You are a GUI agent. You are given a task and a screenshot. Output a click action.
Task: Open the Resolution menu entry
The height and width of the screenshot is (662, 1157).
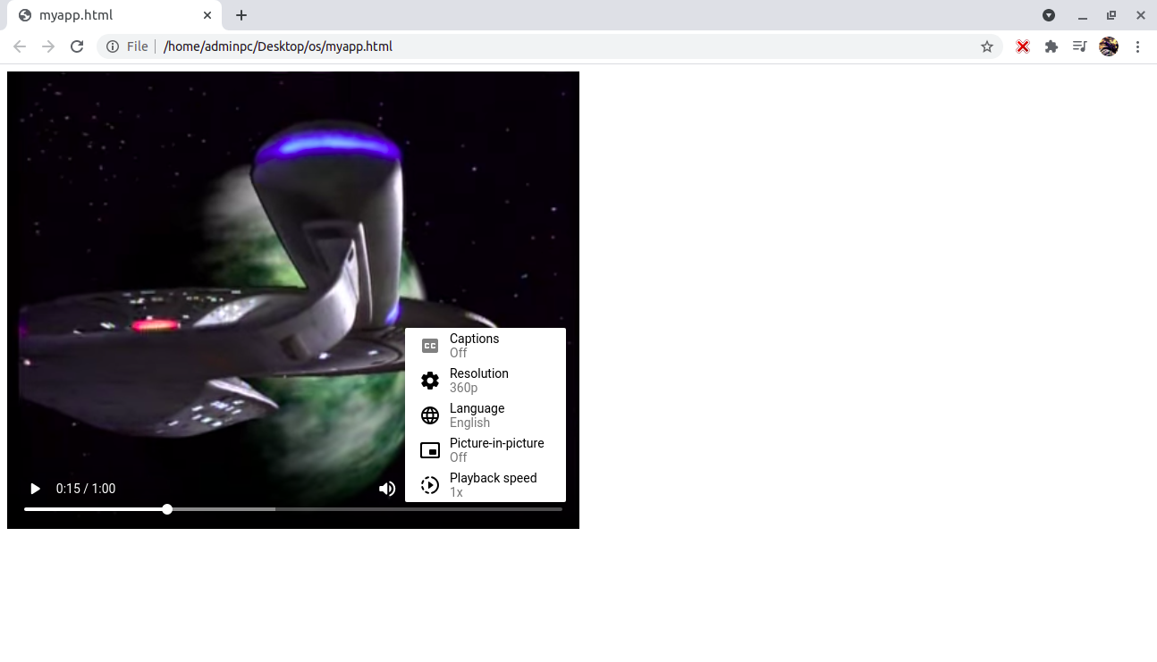pos(486,381)
